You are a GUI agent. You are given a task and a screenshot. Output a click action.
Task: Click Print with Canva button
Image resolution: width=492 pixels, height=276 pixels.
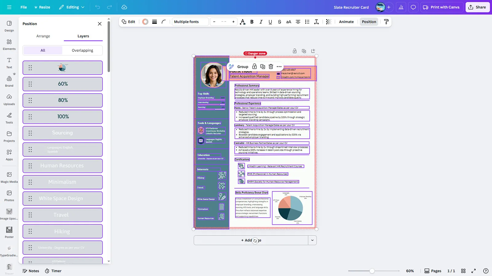click(x=441, y=7)
